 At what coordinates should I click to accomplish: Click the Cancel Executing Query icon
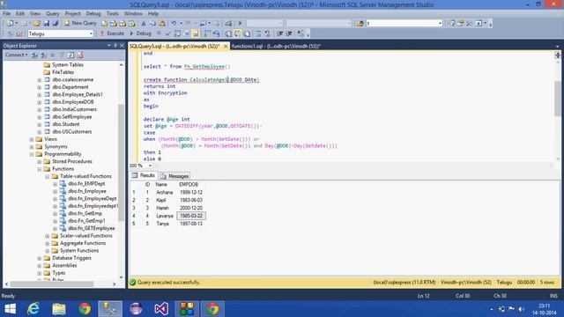tap(159, 33)
